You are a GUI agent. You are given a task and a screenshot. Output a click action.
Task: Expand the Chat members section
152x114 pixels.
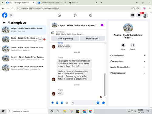128,61
